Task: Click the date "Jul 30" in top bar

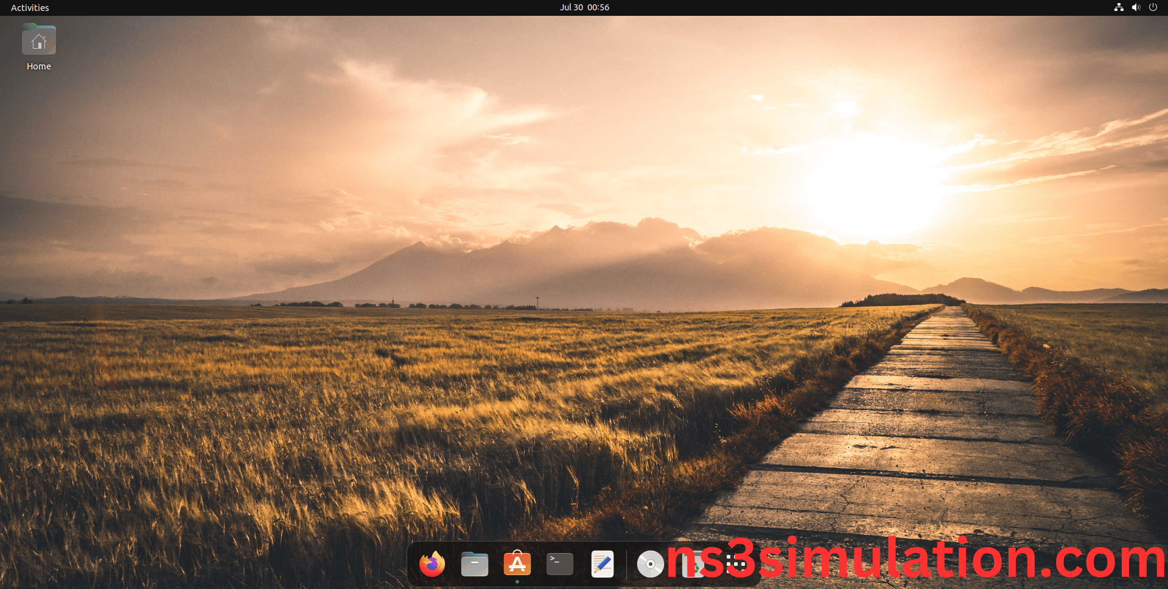Action: point(572,7)
